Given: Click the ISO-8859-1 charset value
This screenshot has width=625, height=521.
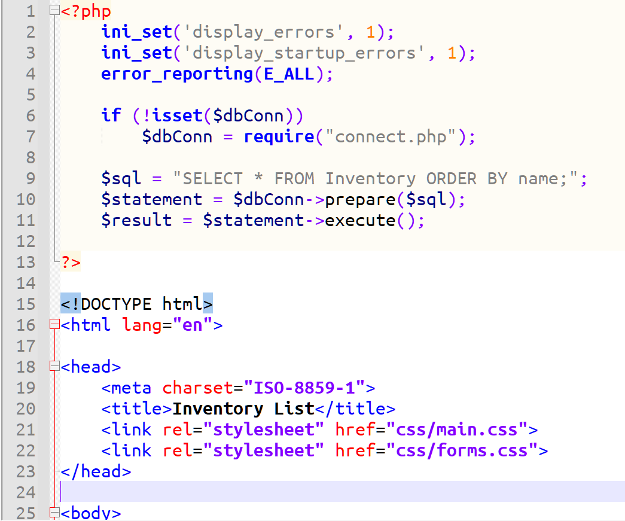Looking at the screenshot, I should [308, 388].
